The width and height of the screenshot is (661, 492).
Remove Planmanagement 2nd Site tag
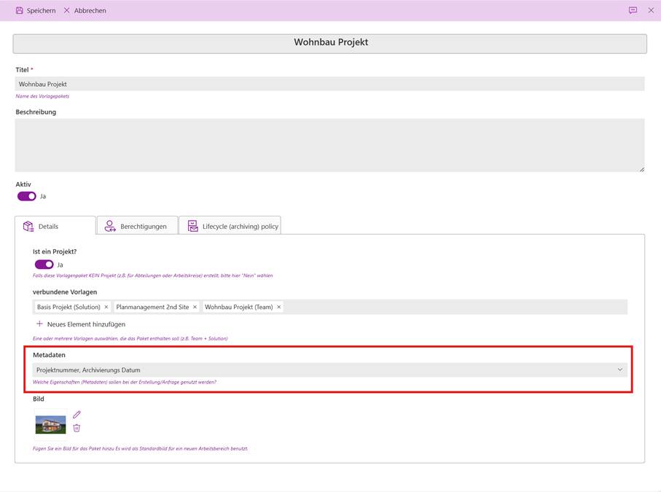coord(195,307)
